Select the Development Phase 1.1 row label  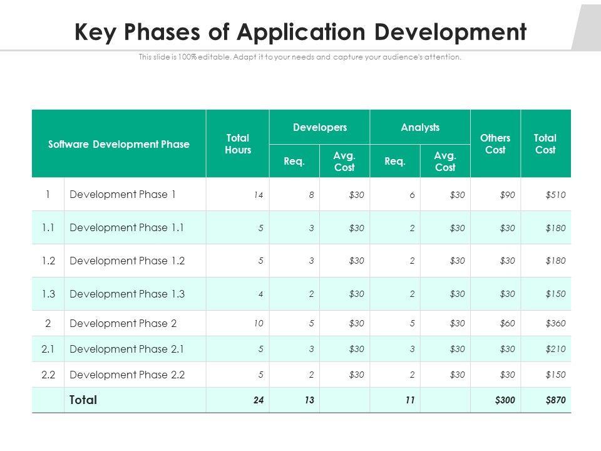tap(126, 227)
